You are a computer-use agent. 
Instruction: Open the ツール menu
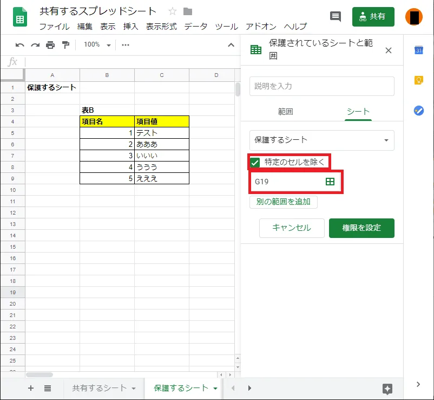[x=226, y=27]
